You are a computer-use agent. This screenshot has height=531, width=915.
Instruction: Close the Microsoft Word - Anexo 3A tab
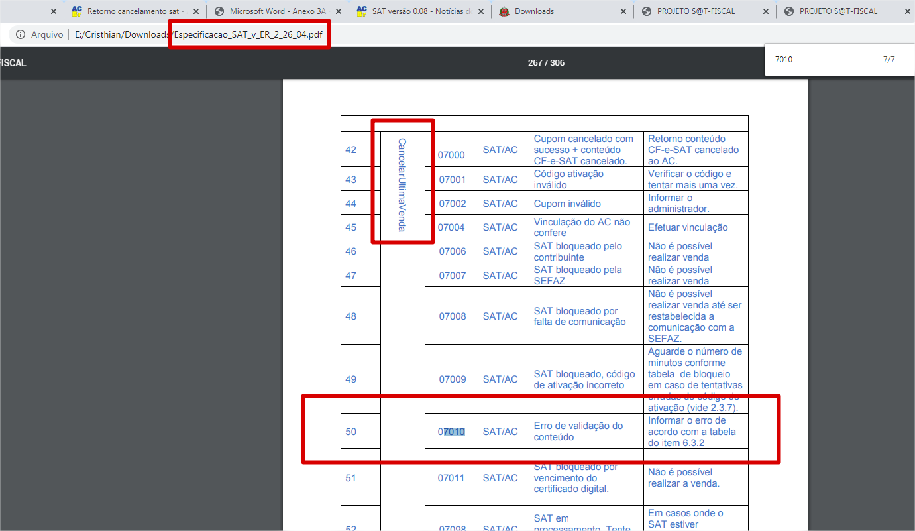(339, 11)
